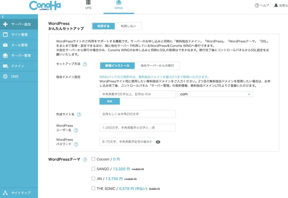
Task: Click the plus icon for サーバー追加
Action: [5, 24]
